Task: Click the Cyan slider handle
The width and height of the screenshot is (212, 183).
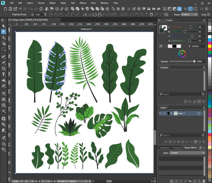Action: point(191,27)
